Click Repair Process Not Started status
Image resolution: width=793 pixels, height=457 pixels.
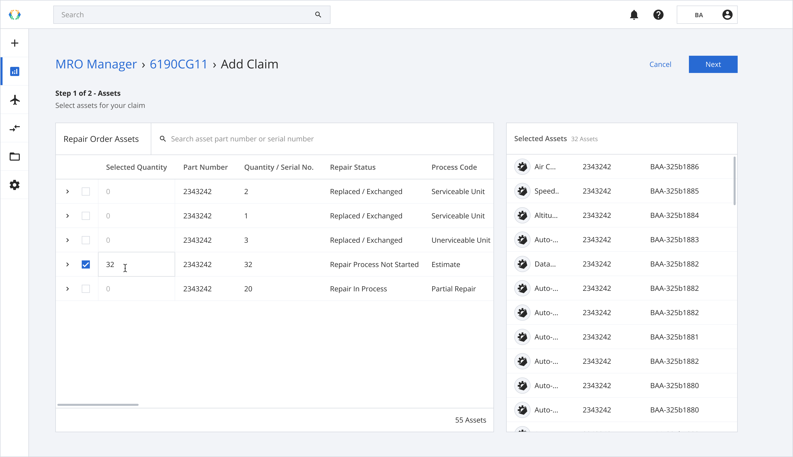click(374, 264)
